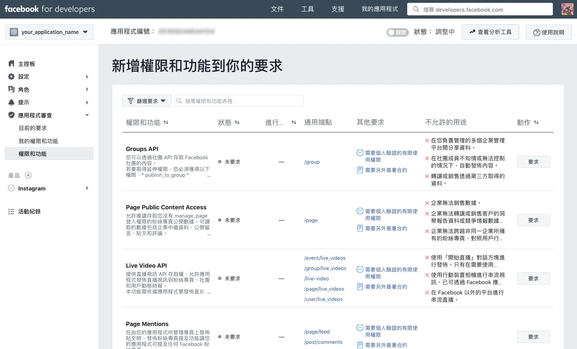This screenshot has width=577, height=349.
Task: Collapse the 應用程式審查 section arrow
Action: tap(87, 115)
